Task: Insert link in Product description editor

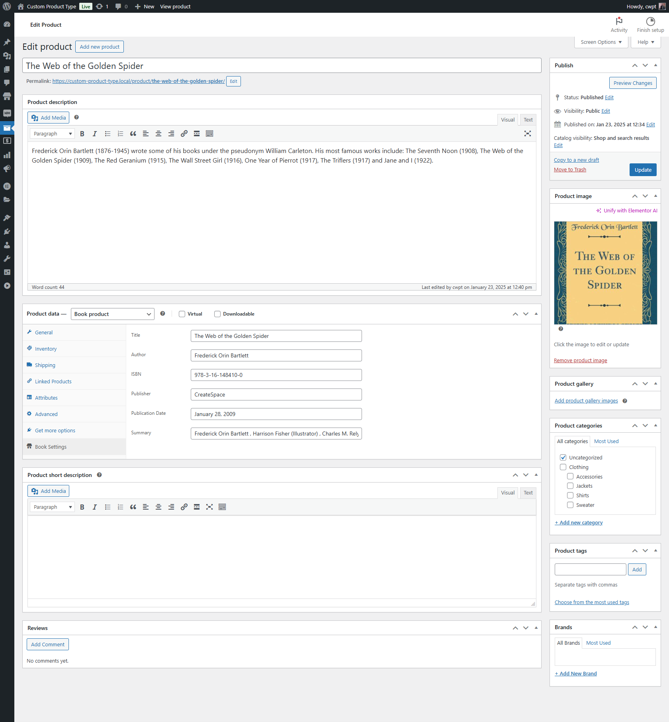Action: pos(184,134)
